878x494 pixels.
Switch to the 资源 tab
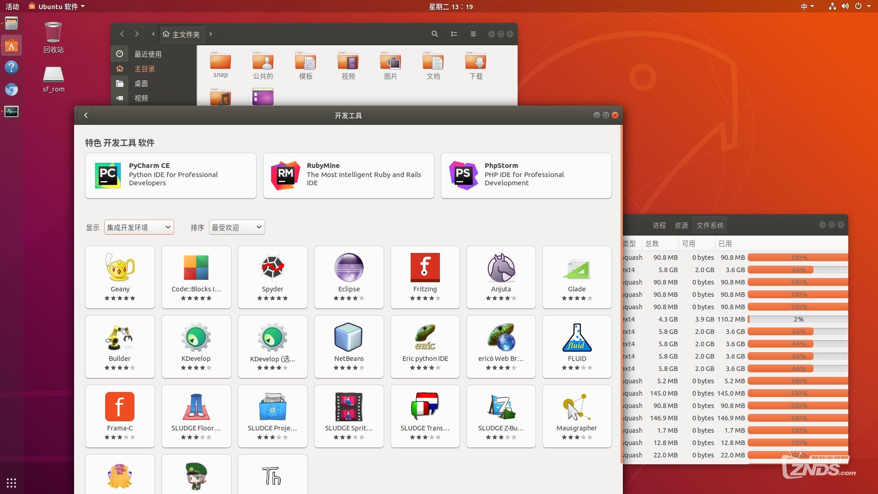(x=681, y=225)
